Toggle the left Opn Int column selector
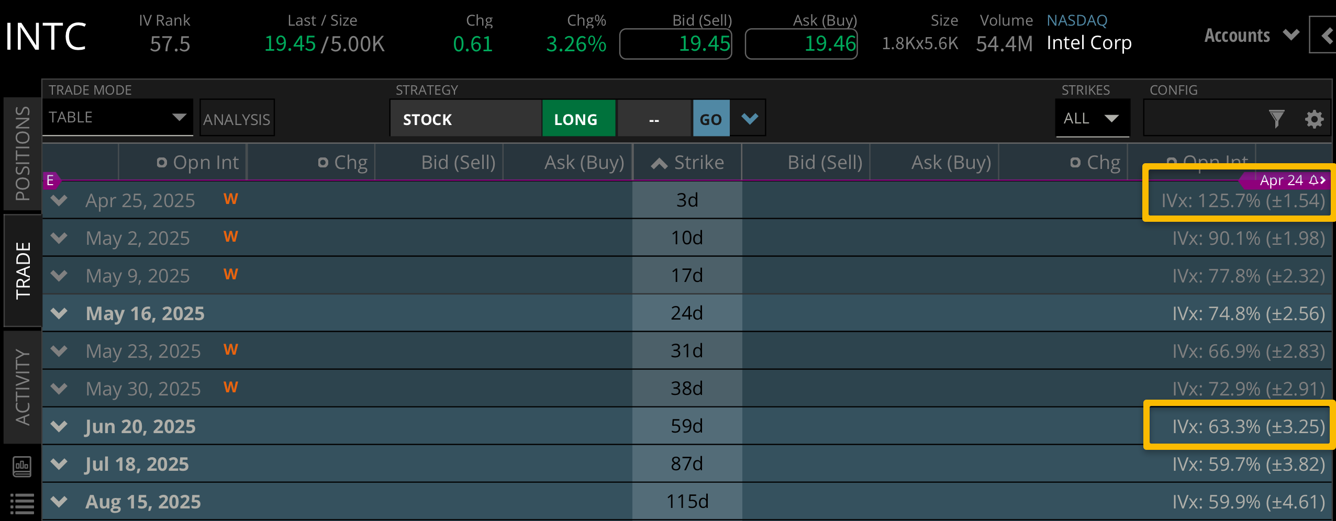The width and height of the screenshot is (1336, 521). point(162,163)
